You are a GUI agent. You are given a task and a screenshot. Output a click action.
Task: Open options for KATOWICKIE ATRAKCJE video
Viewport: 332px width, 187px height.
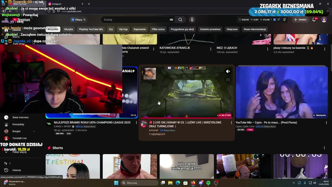[211, 49]
